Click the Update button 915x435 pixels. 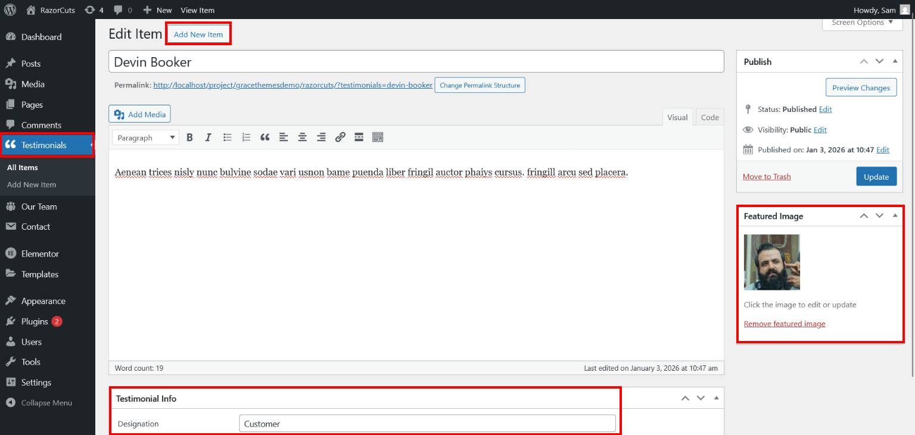[876, 177]
